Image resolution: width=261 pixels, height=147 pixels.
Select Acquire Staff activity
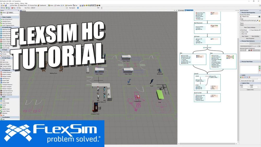5,81
